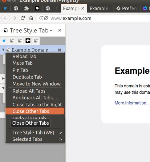Go to the Home page
150x162 pixels.
tap(31, 18)
